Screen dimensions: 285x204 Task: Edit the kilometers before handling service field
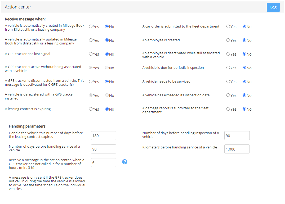237,149
